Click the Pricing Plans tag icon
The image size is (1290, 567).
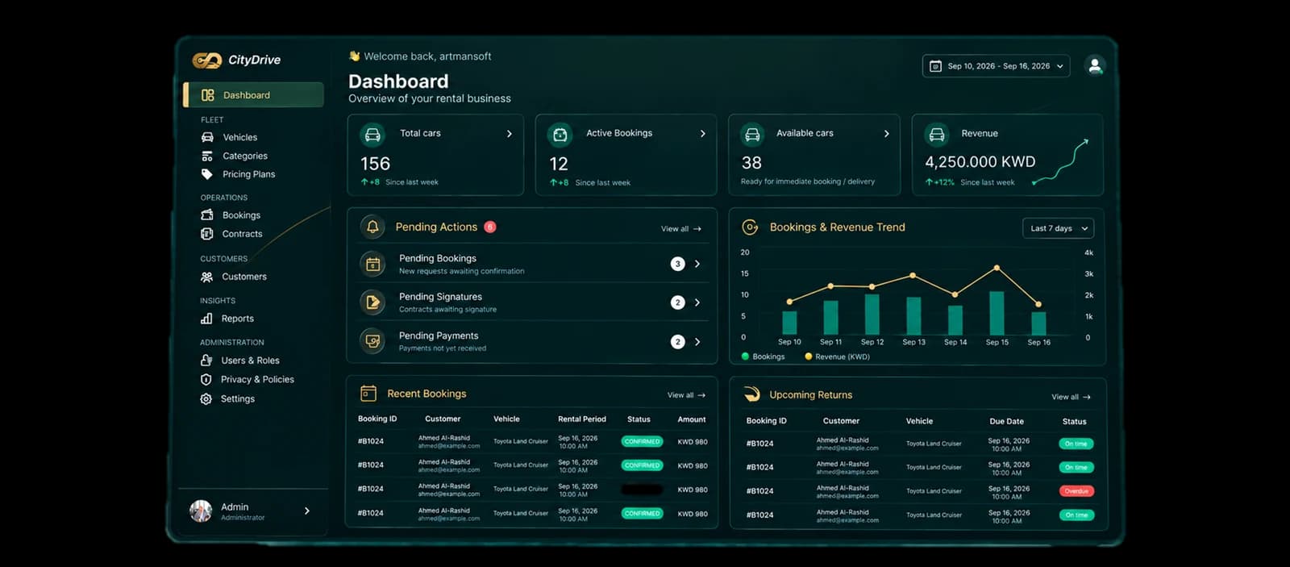207,174
